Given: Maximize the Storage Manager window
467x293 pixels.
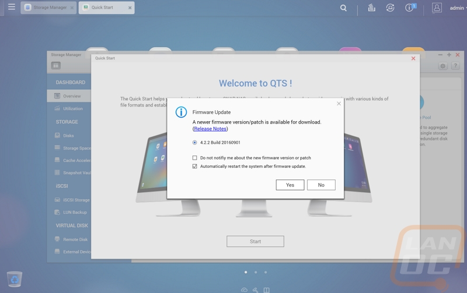Looking at the screenshot, I should click(449, 55).
